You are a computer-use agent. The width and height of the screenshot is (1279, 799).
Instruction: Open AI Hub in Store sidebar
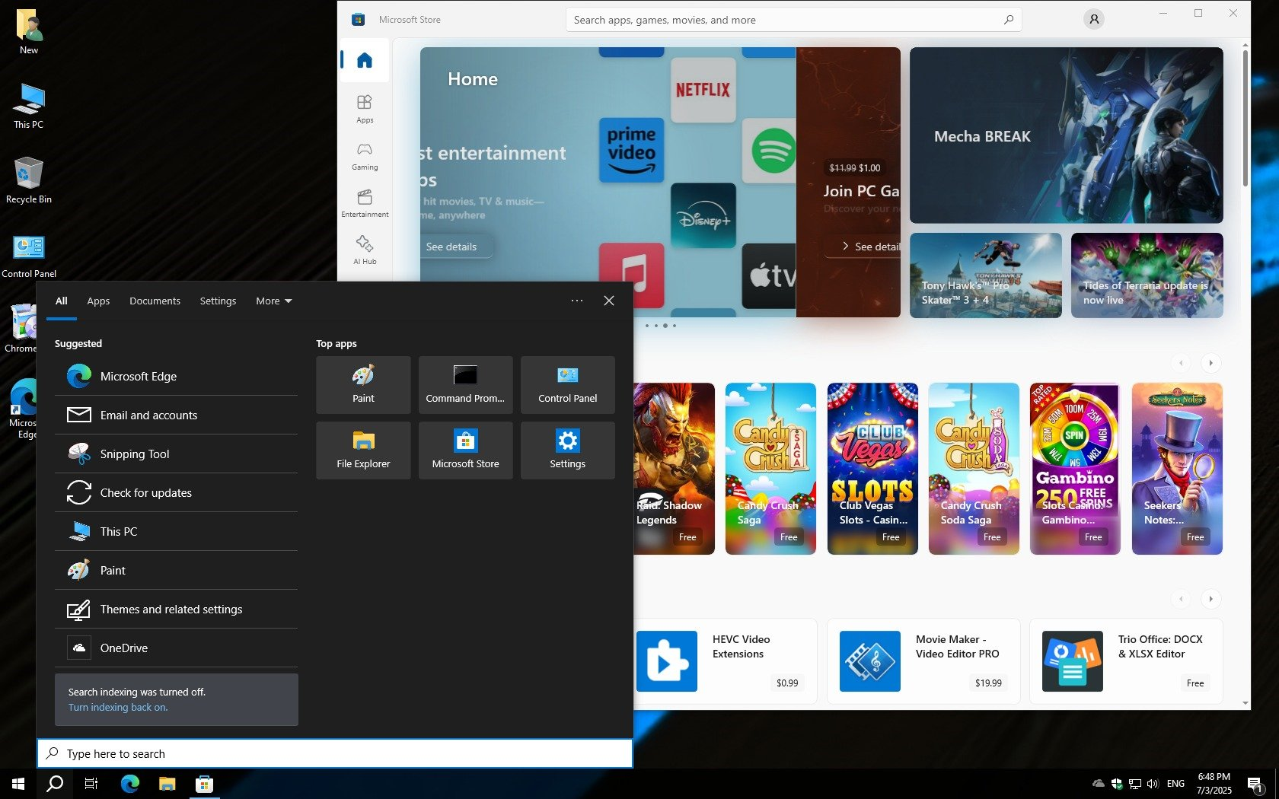(x=365, y=250)
